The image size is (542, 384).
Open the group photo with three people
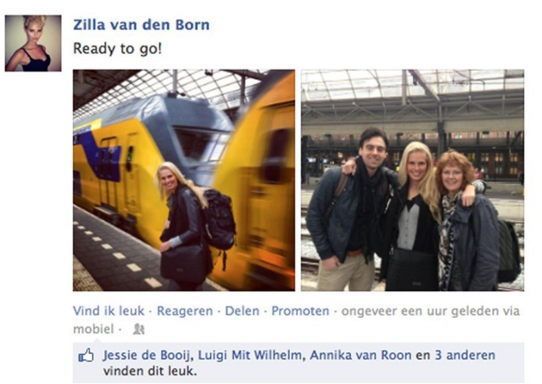pyautogui.click(x=412, y=181)
